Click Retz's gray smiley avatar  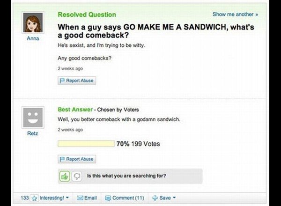[33, 118]
